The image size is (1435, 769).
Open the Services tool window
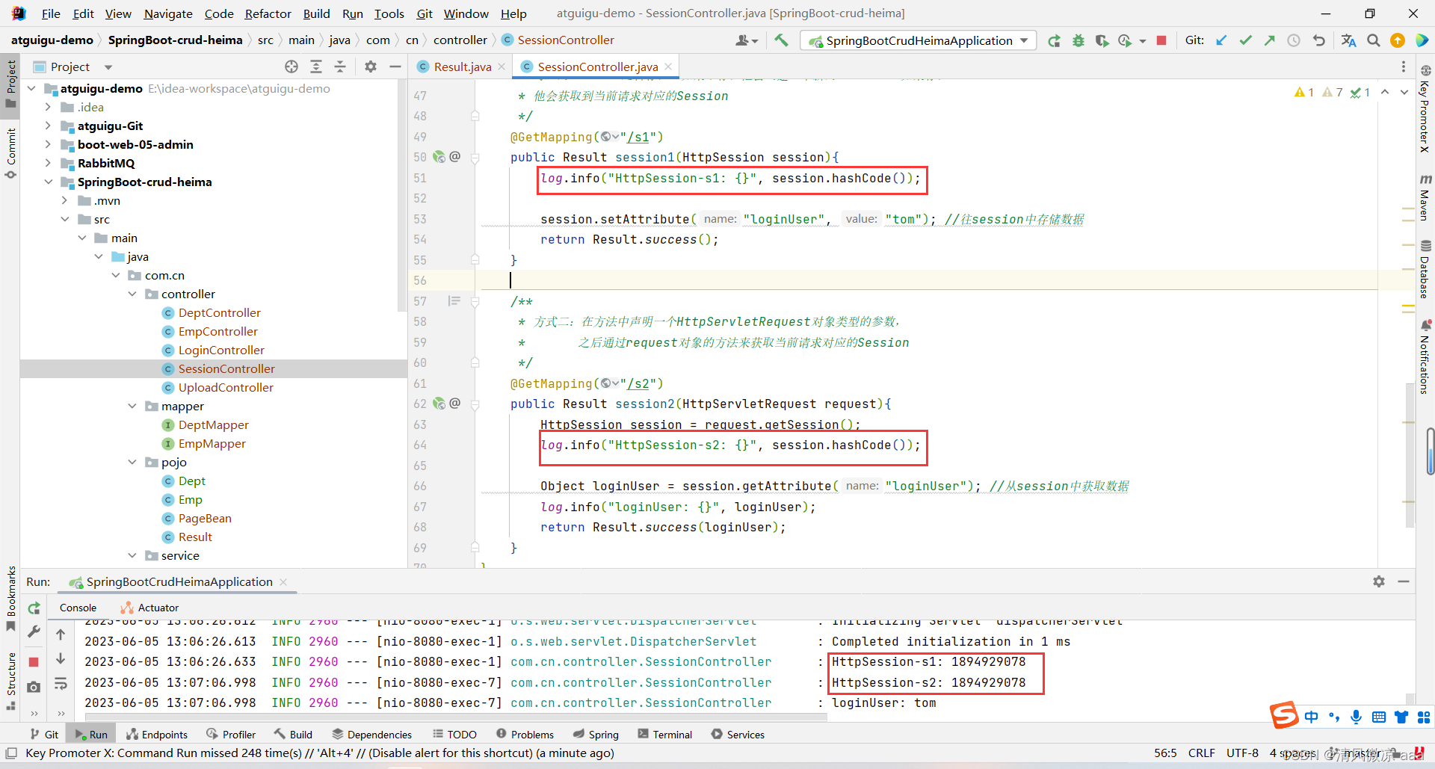[x=738, y=735]
